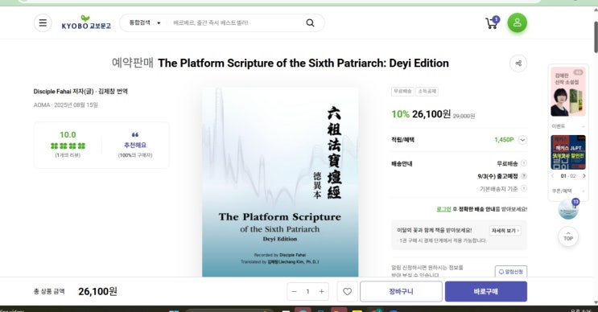Open publisher AOMA link
The height and width of the screenshot is (312, 598).
click(x=42, y=105)
